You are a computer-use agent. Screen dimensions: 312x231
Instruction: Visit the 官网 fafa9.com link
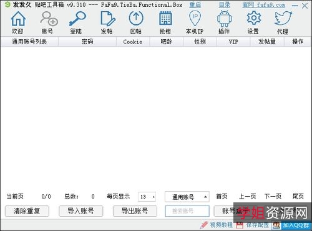click(264, 5)
